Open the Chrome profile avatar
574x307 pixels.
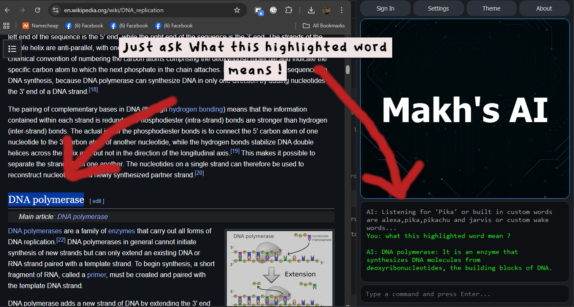tap(326, 10)
